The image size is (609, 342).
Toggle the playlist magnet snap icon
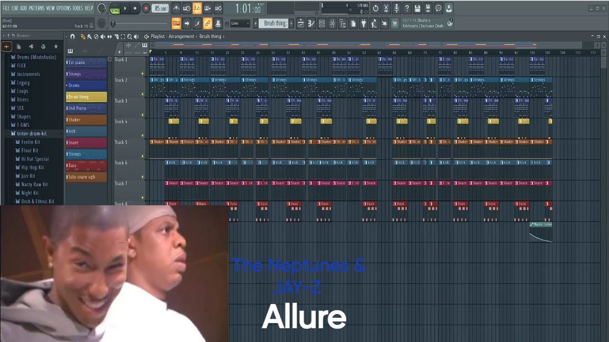click(x=72, y=37)
